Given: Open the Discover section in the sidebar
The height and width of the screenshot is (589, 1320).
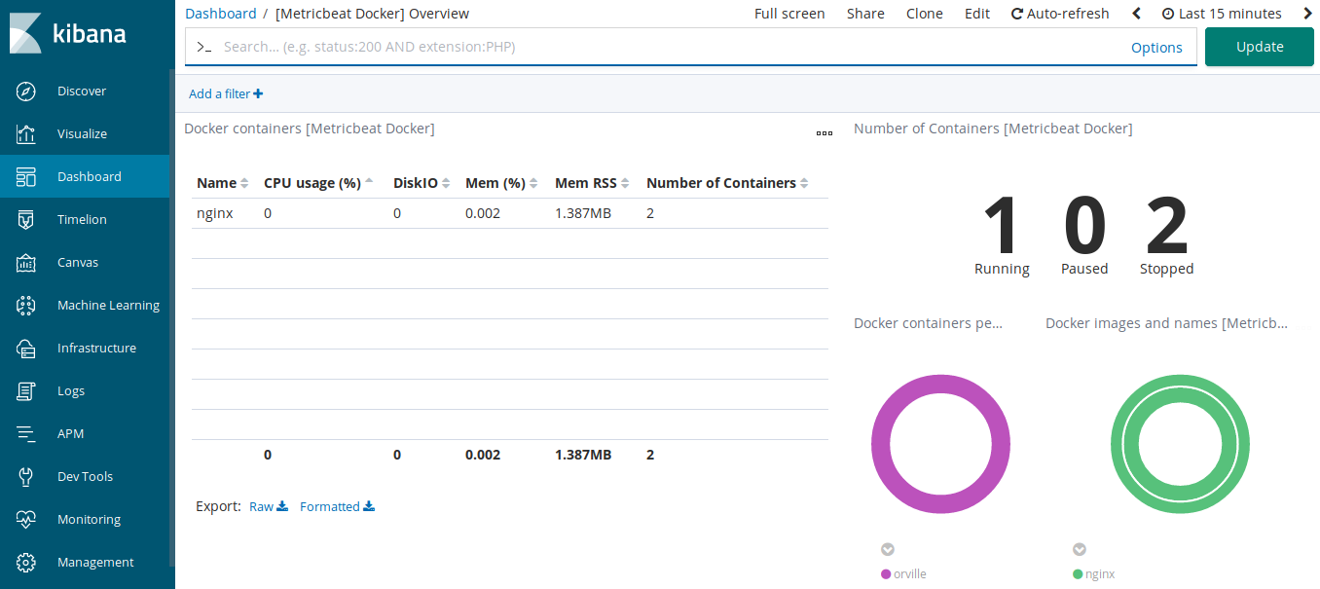Looking at the screenshot, I should pos(82,91).
